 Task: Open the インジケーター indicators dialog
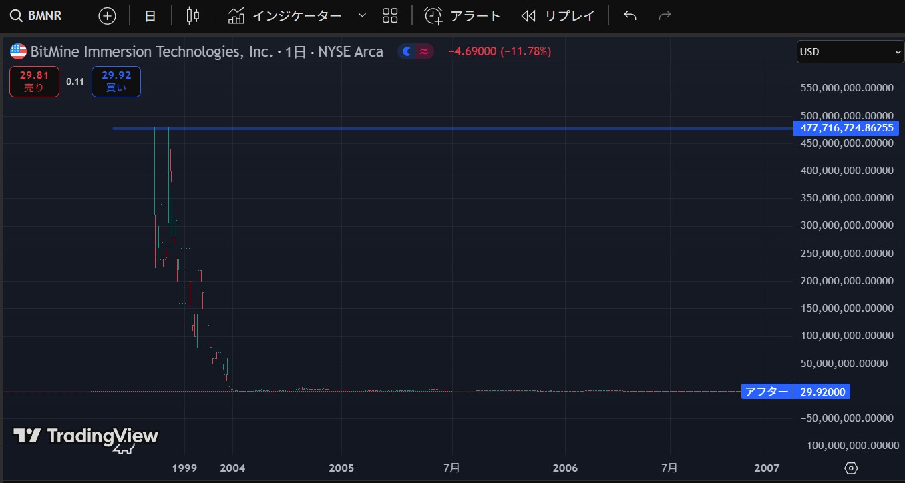click(285, 16)
